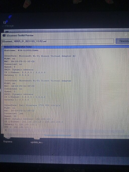Click the Dell Wireless 1702 interface line
Viewport: 129px width, 172px height.
[32, 105]
